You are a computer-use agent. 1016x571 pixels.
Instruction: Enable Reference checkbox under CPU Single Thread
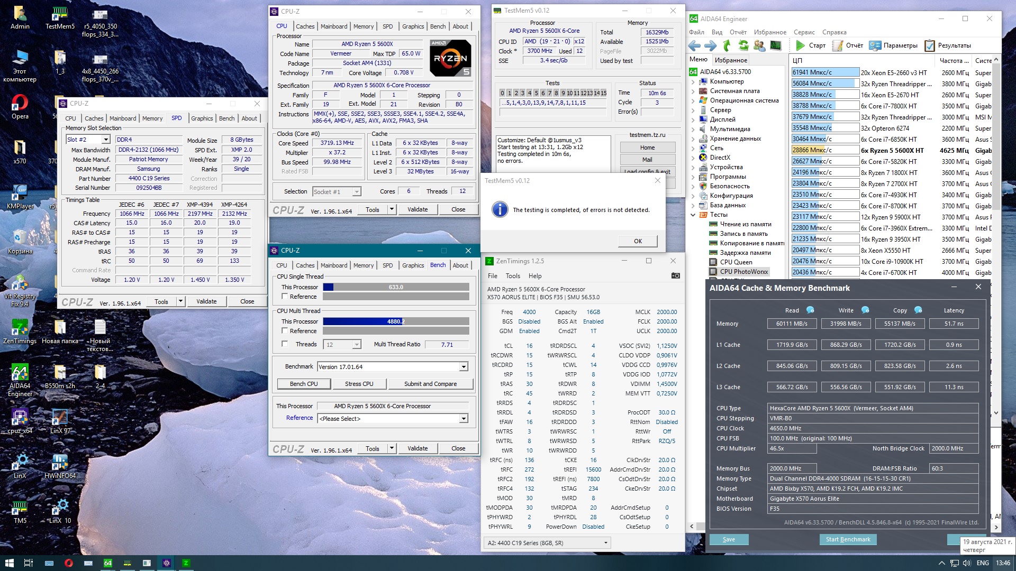pos(285,297)
